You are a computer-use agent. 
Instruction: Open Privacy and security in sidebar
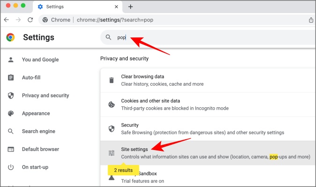(x=45, y=96)
